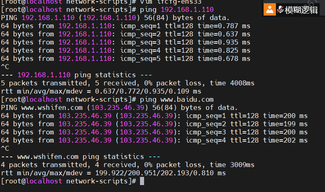The image size is (325, 192).
Task: Click '192.168.1.110 ping statistics' header
Action: pos(77,75)
